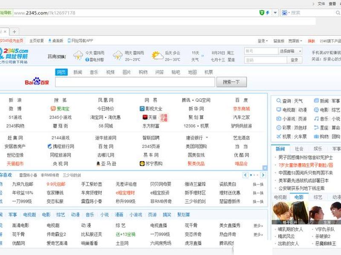Viewport: 341px width, 255px height.
Task: Click the 彩票 icon in sidebar
Action: click(x=279, y=128)
